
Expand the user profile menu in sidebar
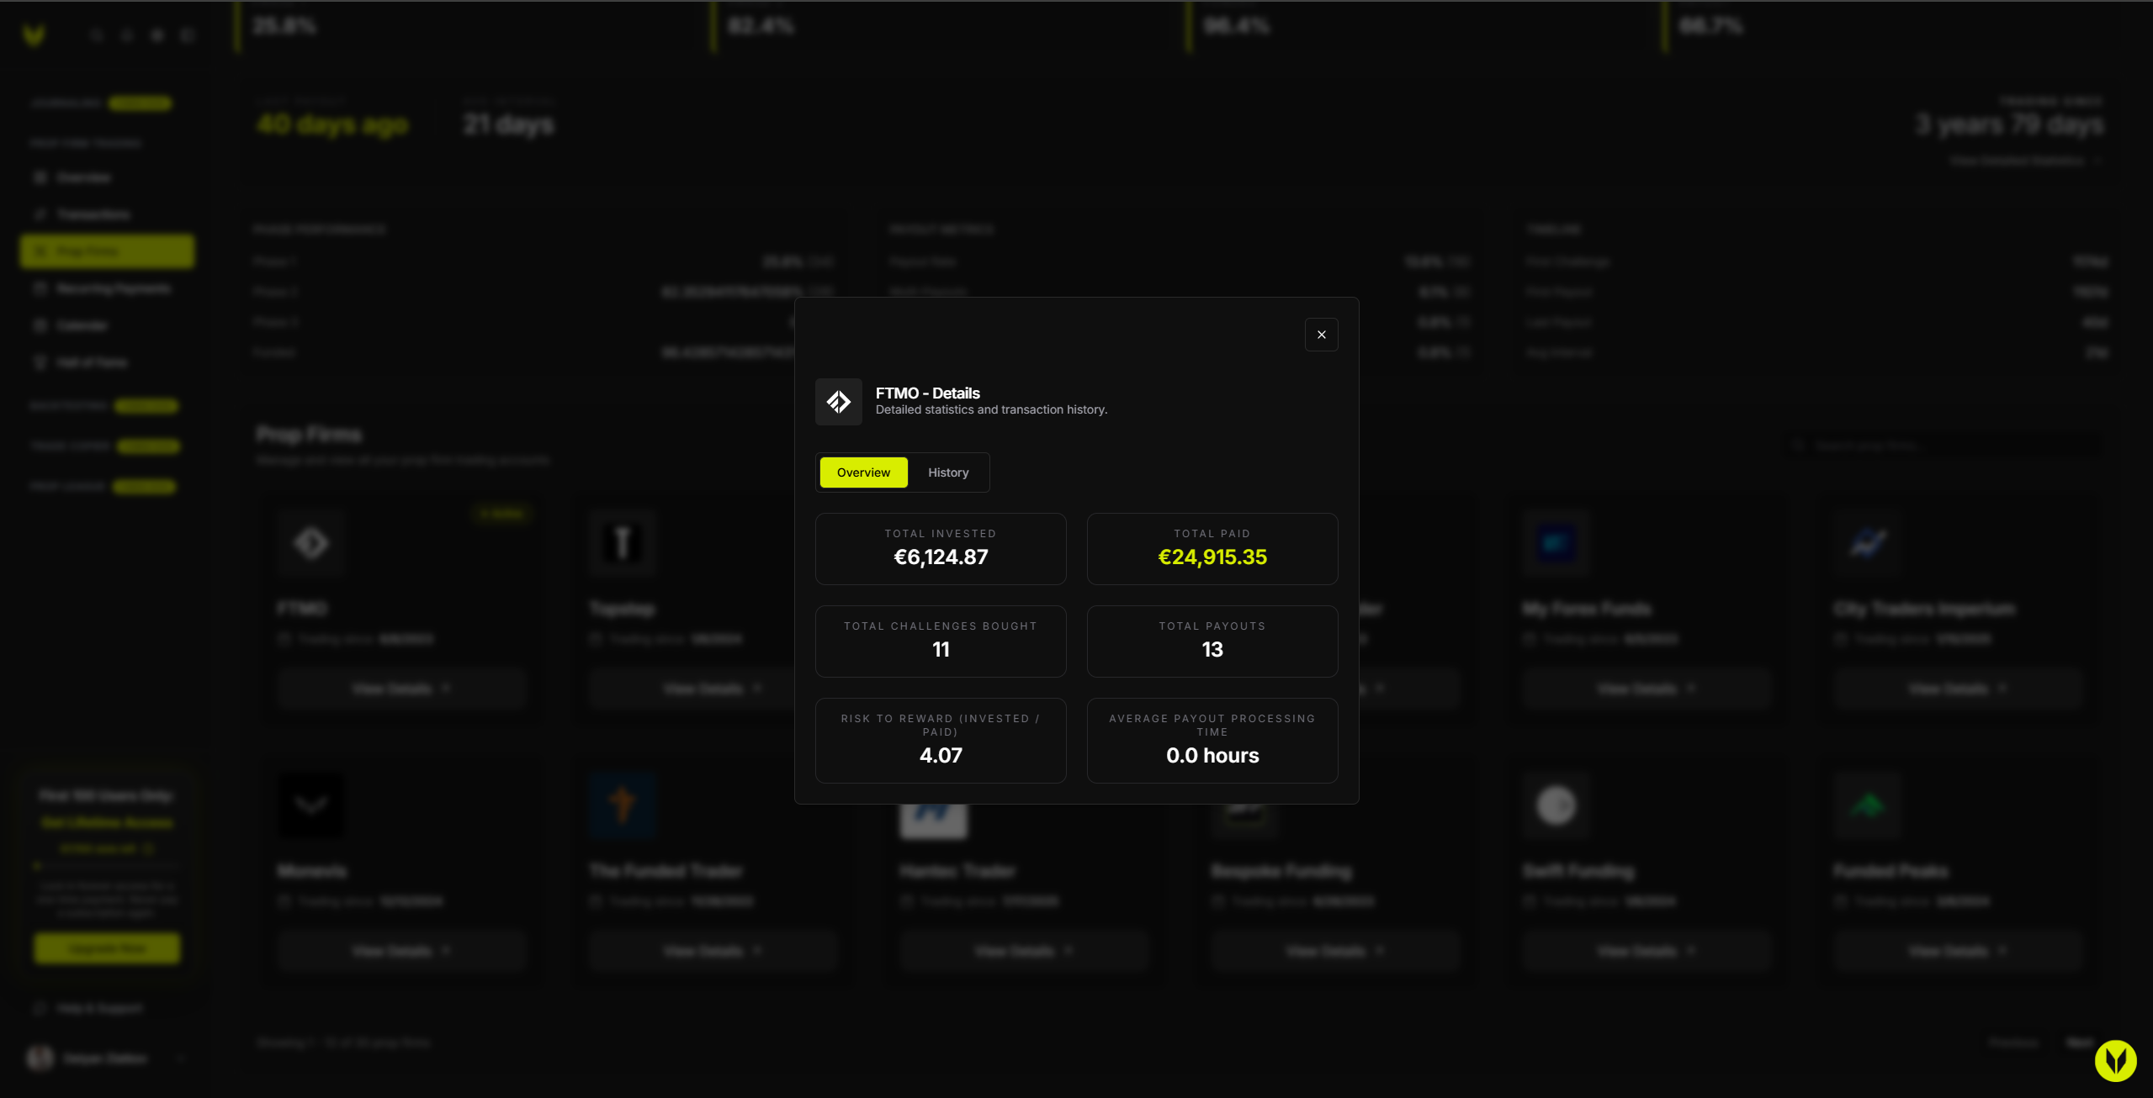pyautogui.click(x=107, y=1058)
